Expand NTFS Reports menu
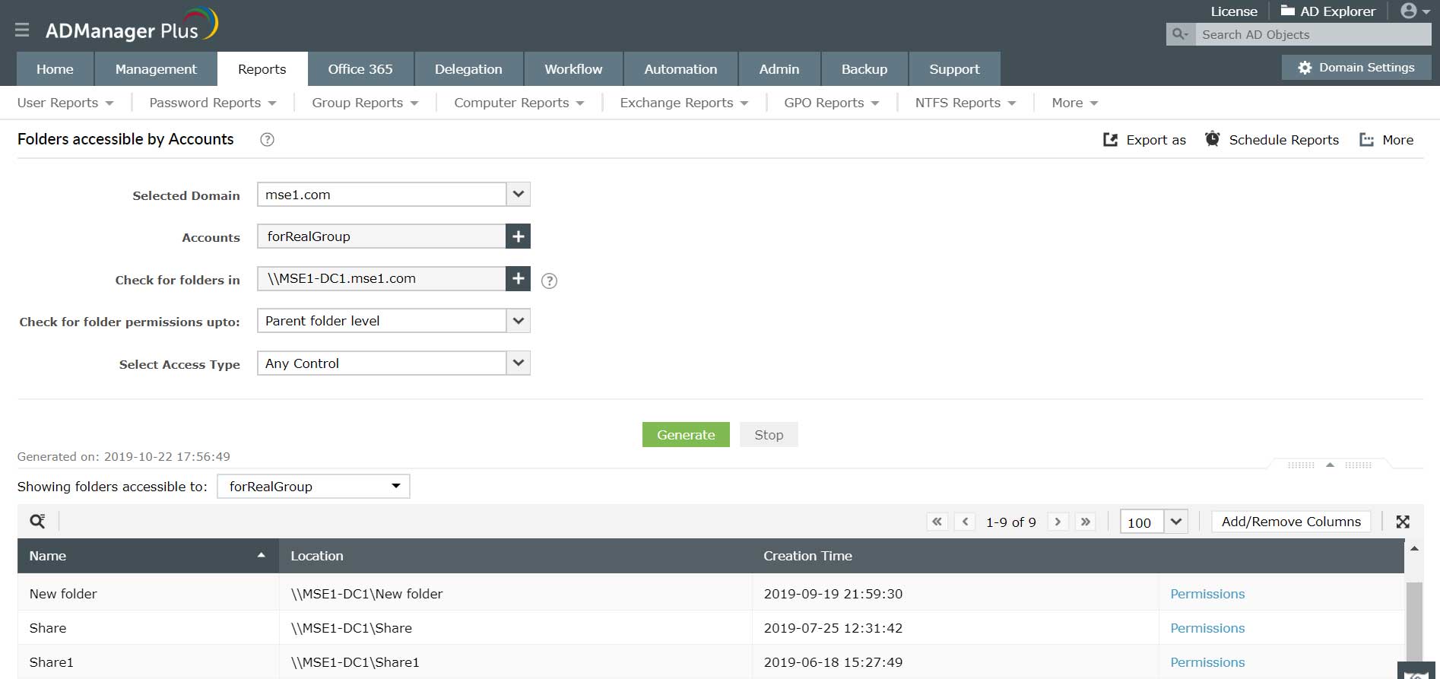The image size is (1440, 679). coord(966,103)
